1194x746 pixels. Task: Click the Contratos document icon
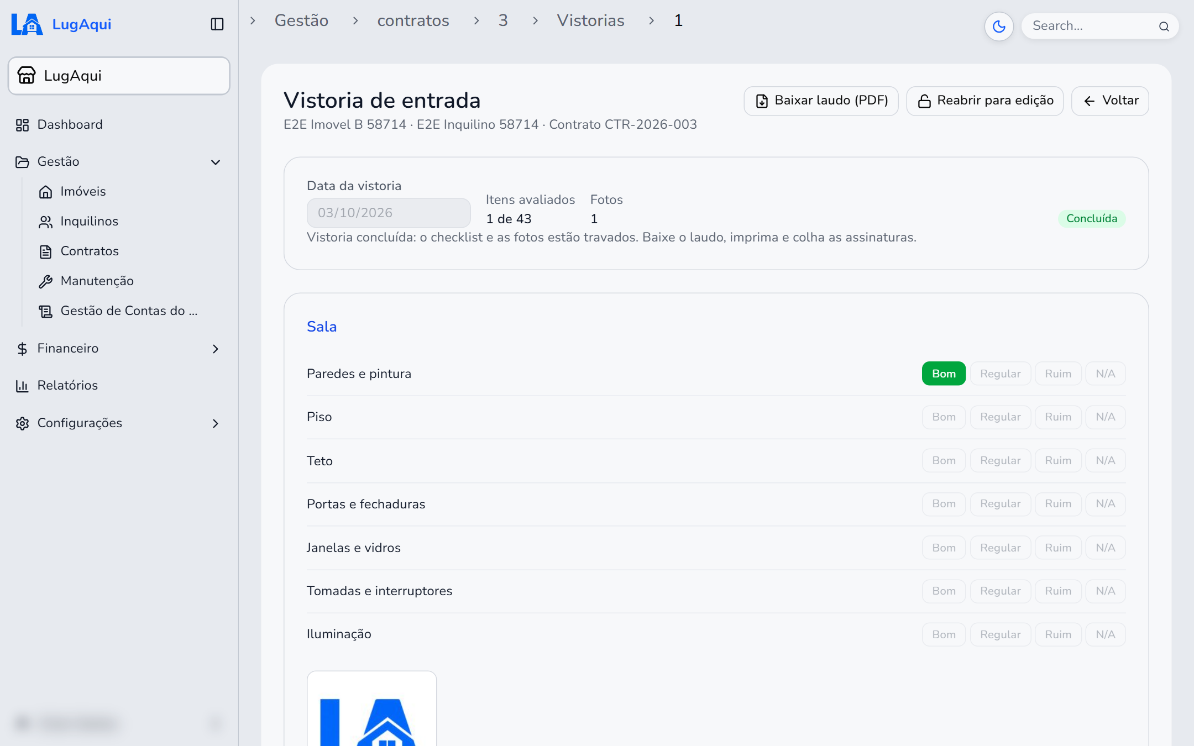(45, 251)
